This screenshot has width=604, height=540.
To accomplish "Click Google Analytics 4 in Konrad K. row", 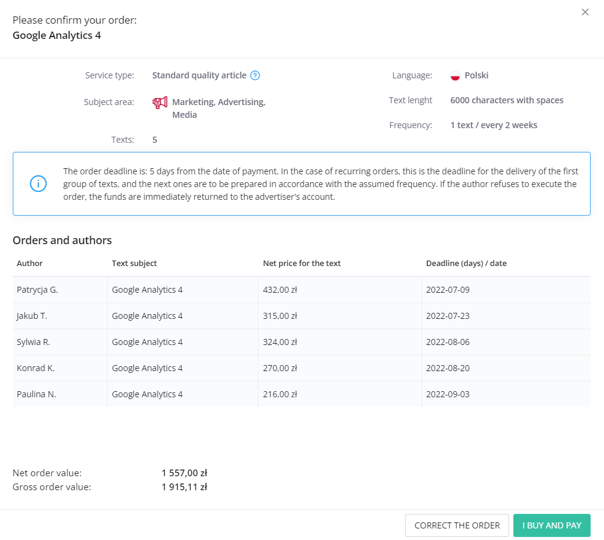I will point(147,369).
